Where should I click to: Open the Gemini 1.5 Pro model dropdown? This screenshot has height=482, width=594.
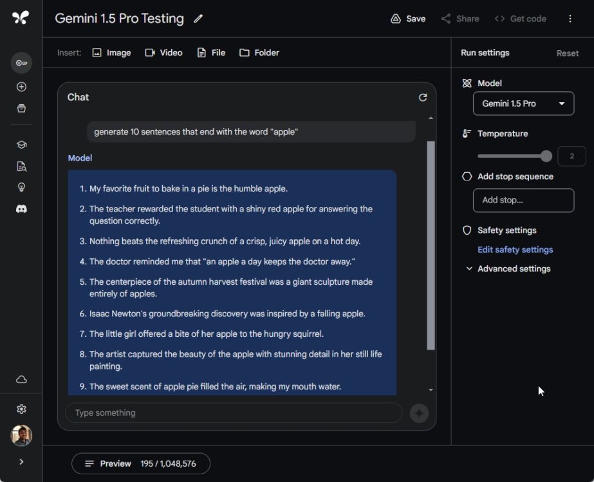tap(523, 103)
